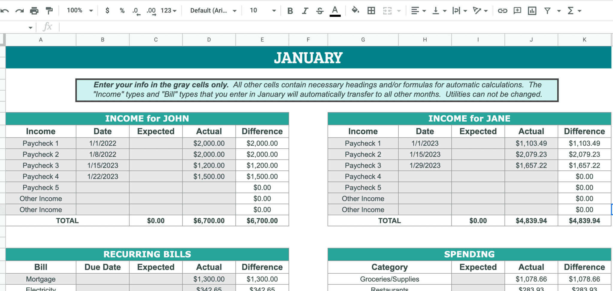Open vertical align dropdown

[439, 11]
